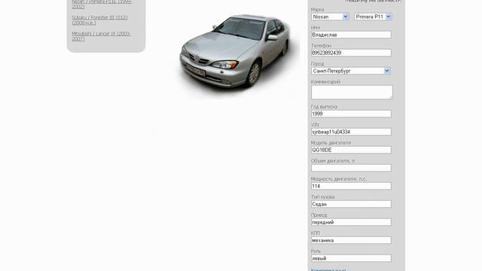Image resolution: width=482 pixels, height=271 pixels.
Task: Click the Мощность двигателя, л.с. label
Action: (x=338, y=179)
